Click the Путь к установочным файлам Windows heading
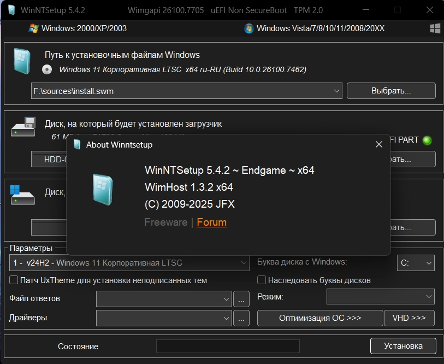 tap(122, 55)
